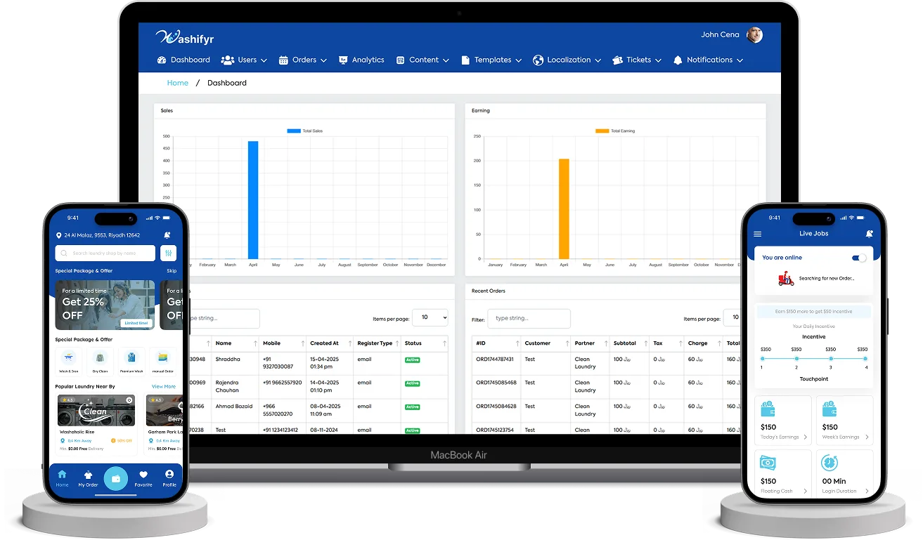The image size is (923, 547).
Task: Tap the center wallet button in bottom bar
Action: click(116, 478)
